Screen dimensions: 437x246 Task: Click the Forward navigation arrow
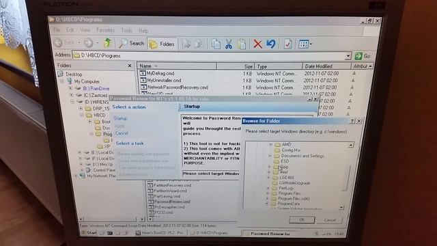point(88,43)
